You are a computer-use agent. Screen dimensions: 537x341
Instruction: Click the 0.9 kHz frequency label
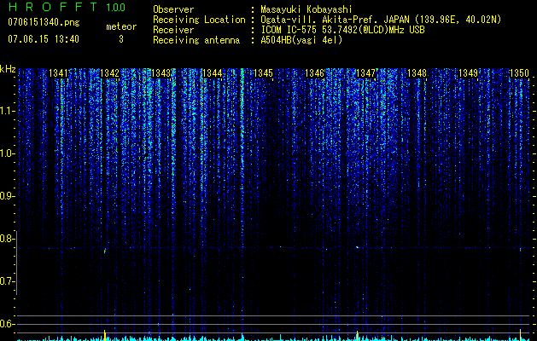coord(6,196)
